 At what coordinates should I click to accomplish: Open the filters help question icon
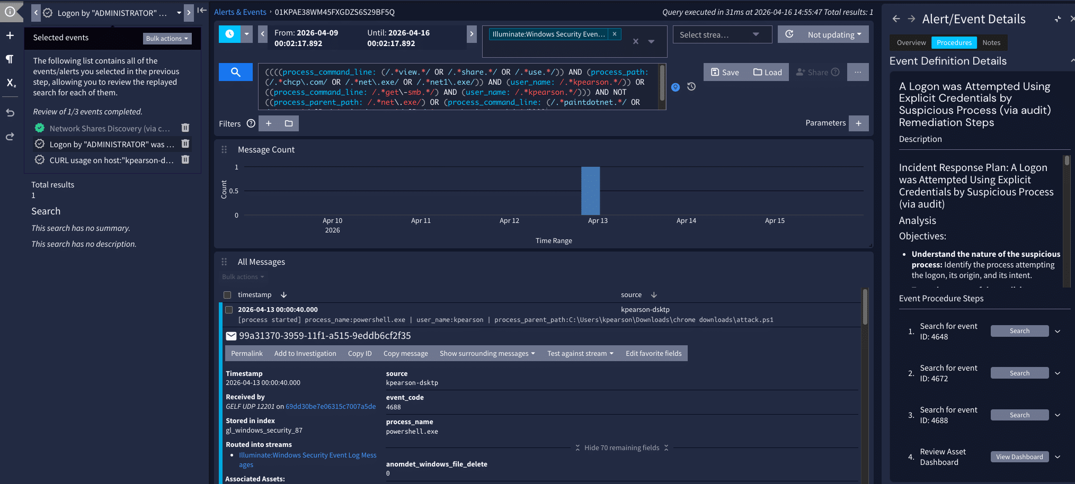coord(251,123)
